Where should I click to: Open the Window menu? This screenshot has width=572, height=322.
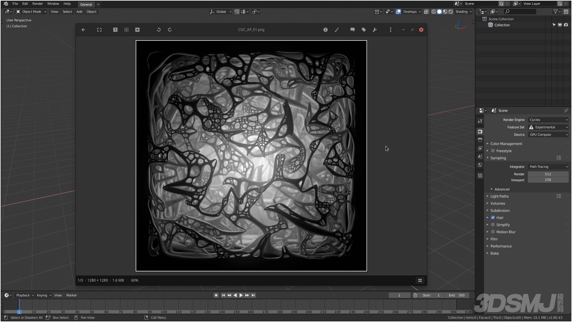point(53,4)
